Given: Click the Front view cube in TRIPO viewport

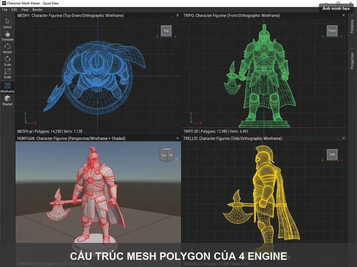Looking at the screenshot, I should coord(332,31).
